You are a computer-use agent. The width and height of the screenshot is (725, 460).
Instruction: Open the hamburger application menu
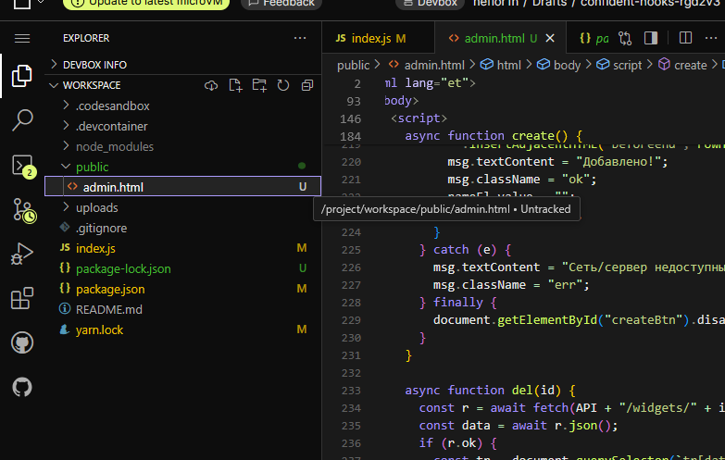pyautogui.click(x=22, y=38)
